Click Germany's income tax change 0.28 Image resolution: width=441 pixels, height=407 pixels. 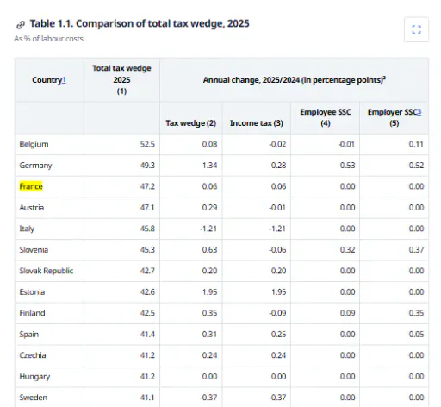coord(278,166)
